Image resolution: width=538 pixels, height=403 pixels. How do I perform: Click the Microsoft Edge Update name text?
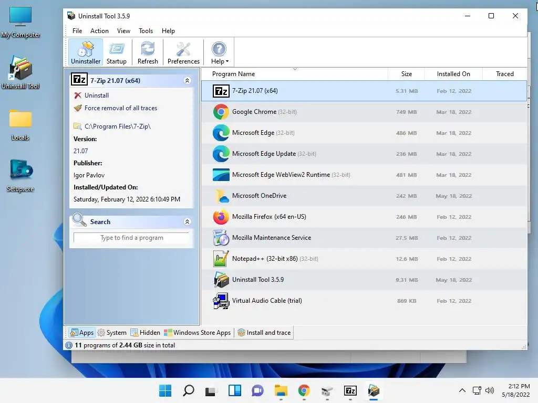pos(264,154)
